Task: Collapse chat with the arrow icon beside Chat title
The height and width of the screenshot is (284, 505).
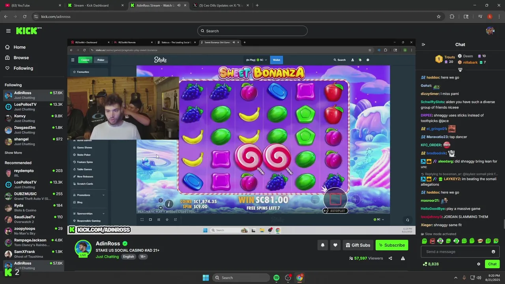Action: (x=423, y=45)
